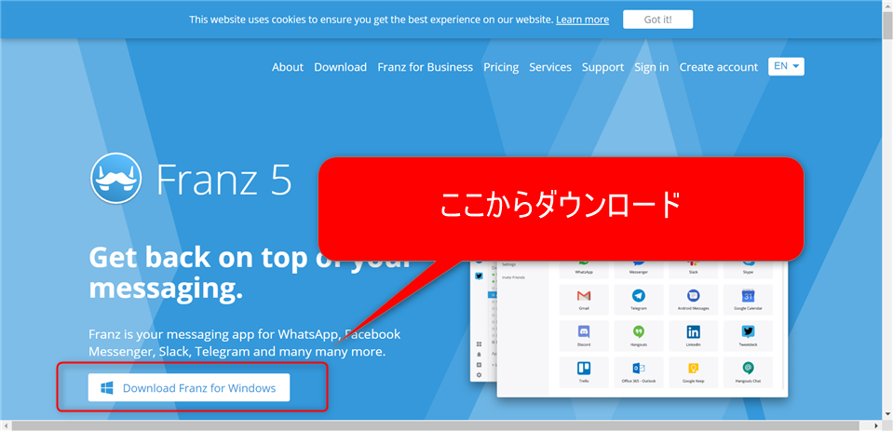Viewport: 893px width, 431px height.
Task: Select the Tweetdeck service tile
Action: click(748, 336)
